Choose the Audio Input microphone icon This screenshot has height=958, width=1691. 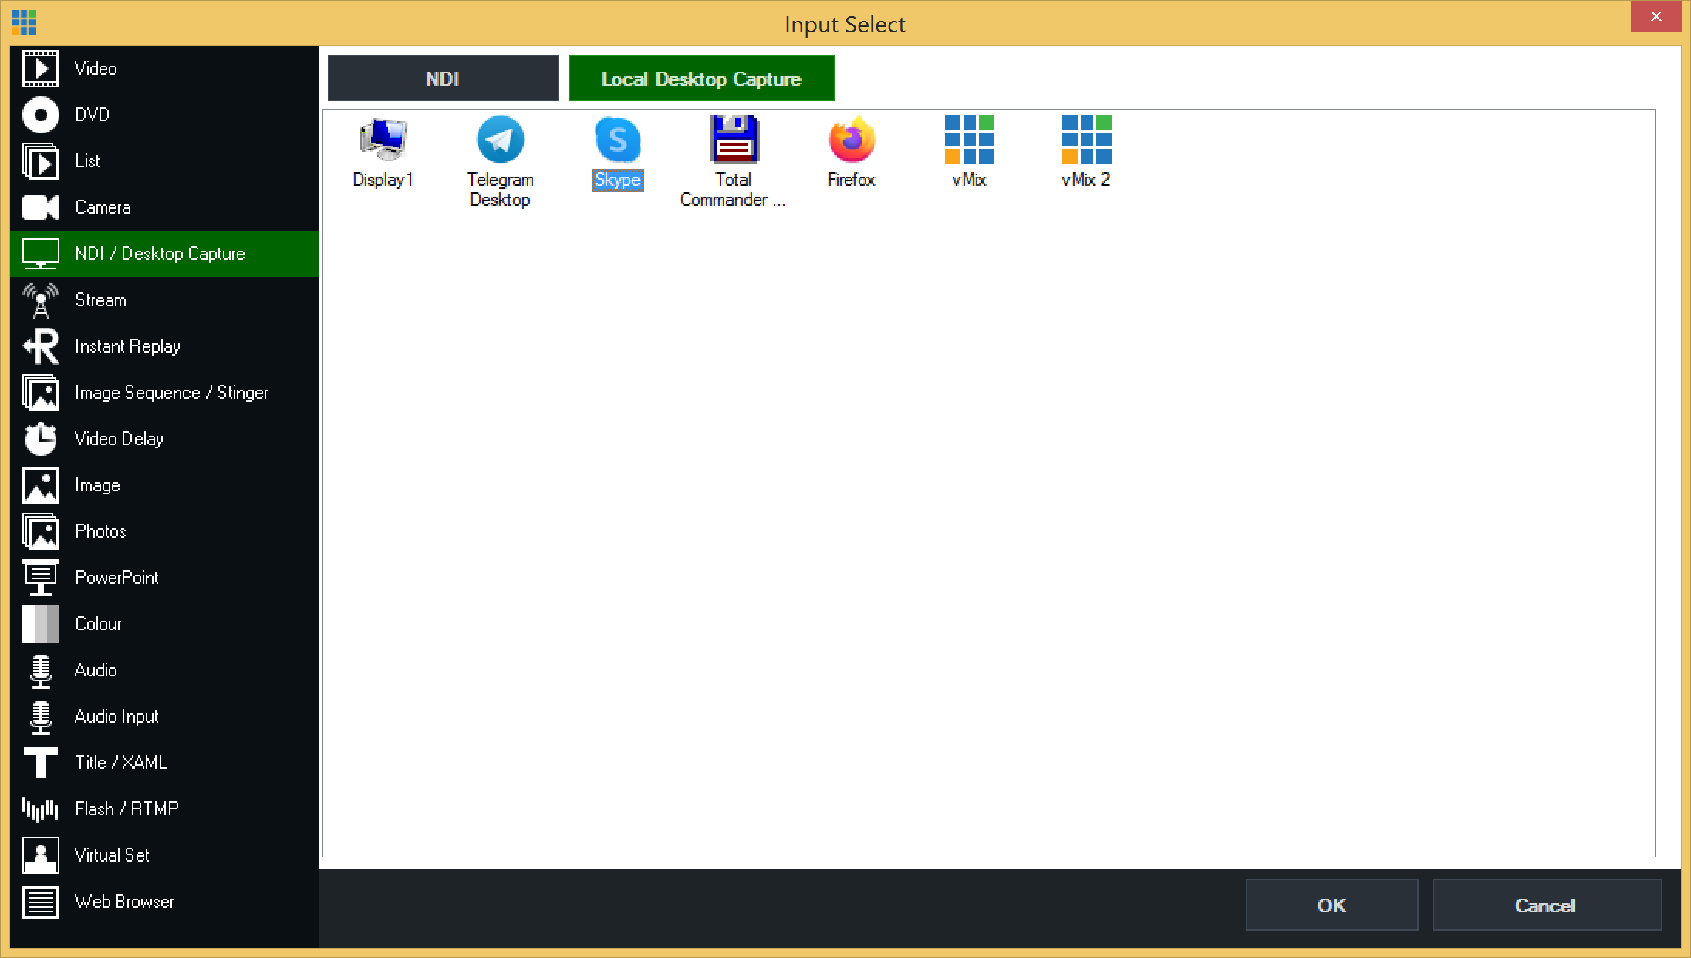coord(41,717)
